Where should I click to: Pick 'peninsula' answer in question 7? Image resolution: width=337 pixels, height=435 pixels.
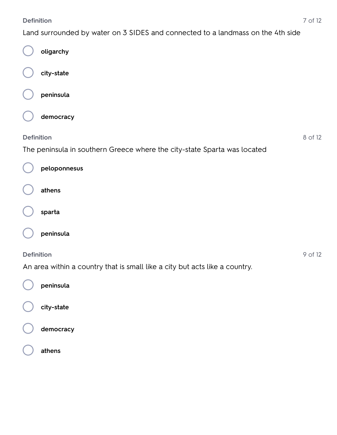28,94
